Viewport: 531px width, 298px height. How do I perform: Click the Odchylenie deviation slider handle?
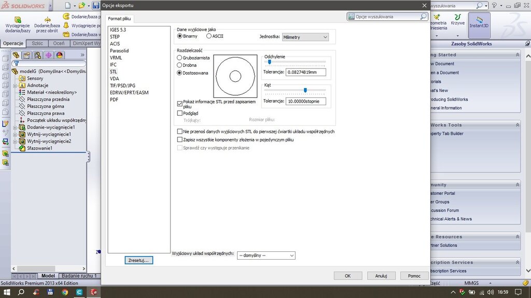270,62
